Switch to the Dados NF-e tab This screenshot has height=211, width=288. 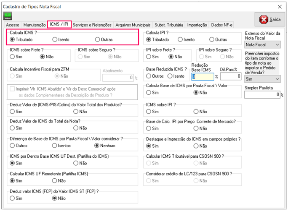click(x=222, y=25)
